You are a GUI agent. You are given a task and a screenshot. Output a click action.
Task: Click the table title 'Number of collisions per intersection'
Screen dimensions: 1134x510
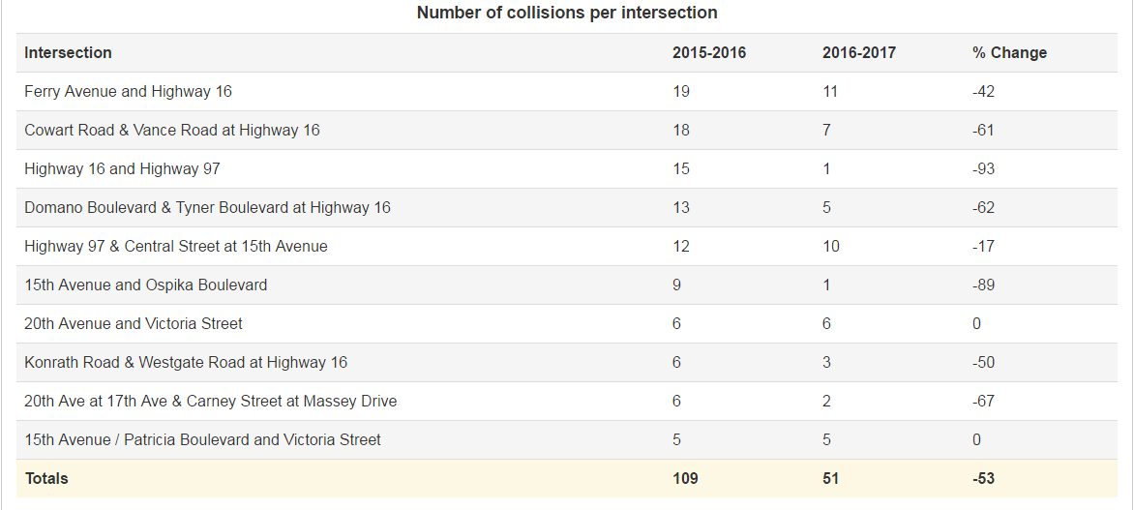(567, 13)
